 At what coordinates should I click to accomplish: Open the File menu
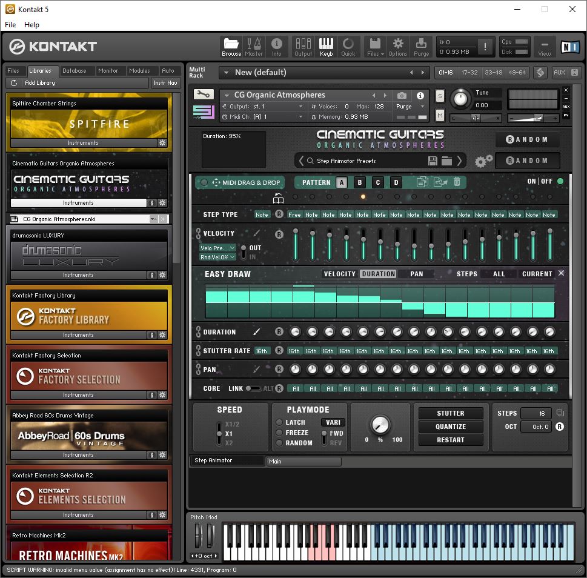tap(10, 25)
